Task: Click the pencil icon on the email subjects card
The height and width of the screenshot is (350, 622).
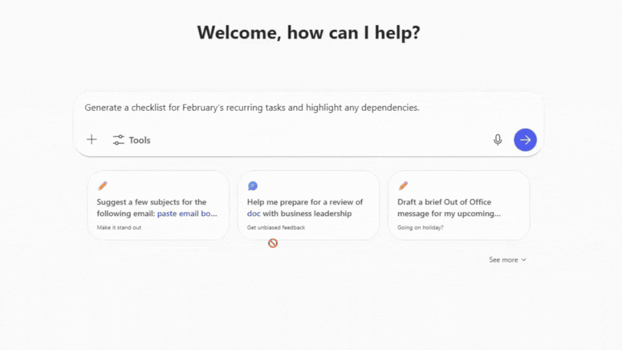Action: point(103,186)
